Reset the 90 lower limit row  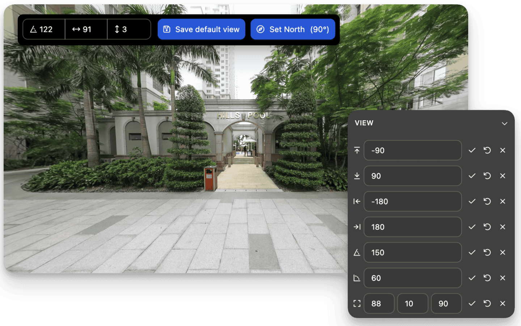(x=487, y=176)
